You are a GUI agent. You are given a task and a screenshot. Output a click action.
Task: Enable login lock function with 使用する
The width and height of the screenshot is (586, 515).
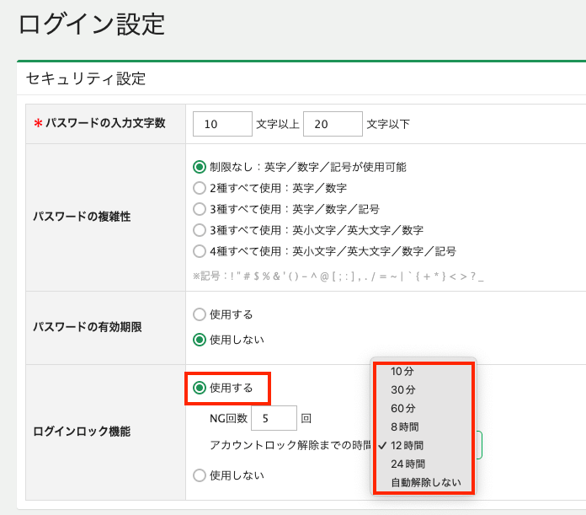200,388
